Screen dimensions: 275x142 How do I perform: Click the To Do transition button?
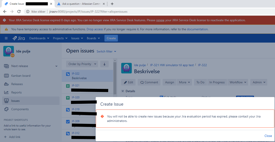tap(200, 82)
